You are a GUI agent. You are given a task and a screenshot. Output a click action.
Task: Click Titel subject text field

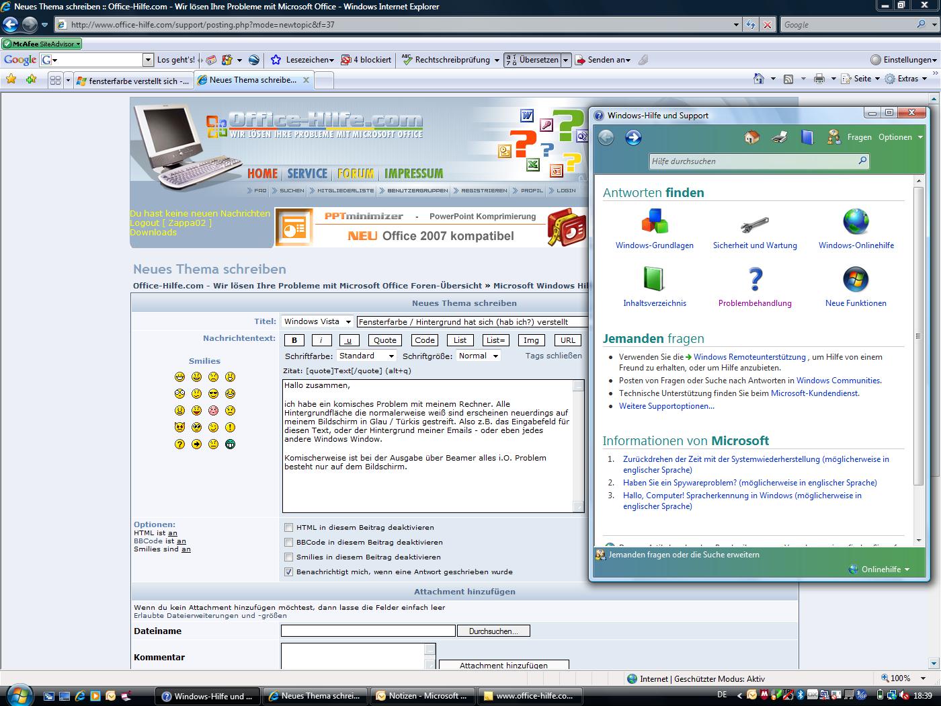473,321
